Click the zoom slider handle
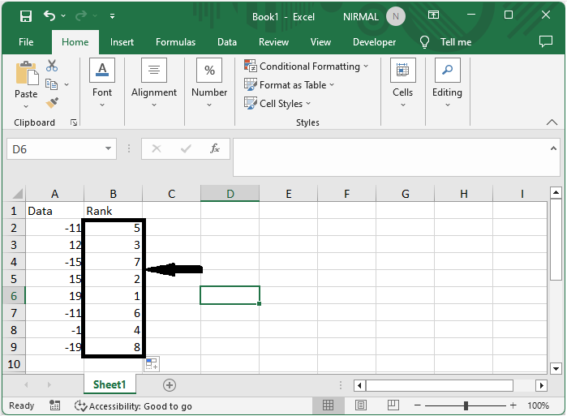 click(466, 406)
